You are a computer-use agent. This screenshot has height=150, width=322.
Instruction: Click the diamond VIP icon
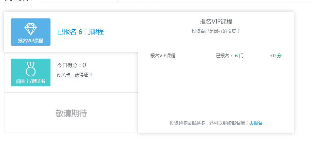(x=30, y=29)
